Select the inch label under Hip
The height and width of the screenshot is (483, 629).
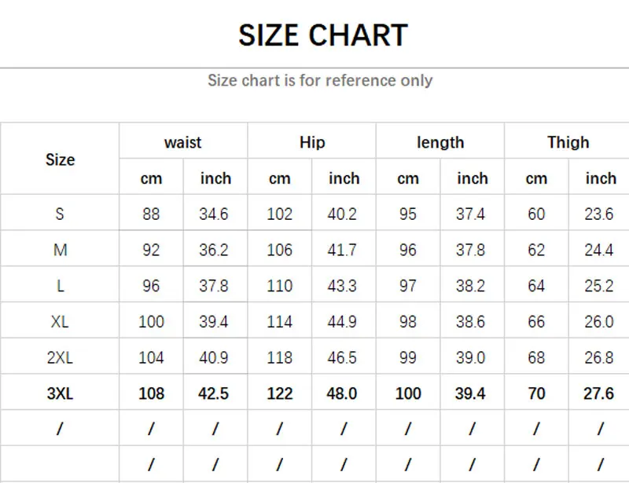344,177
